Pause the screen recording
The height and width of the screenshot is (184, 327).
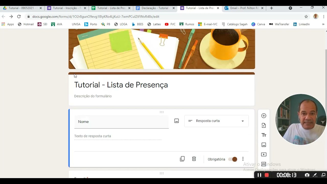(259, 175)
